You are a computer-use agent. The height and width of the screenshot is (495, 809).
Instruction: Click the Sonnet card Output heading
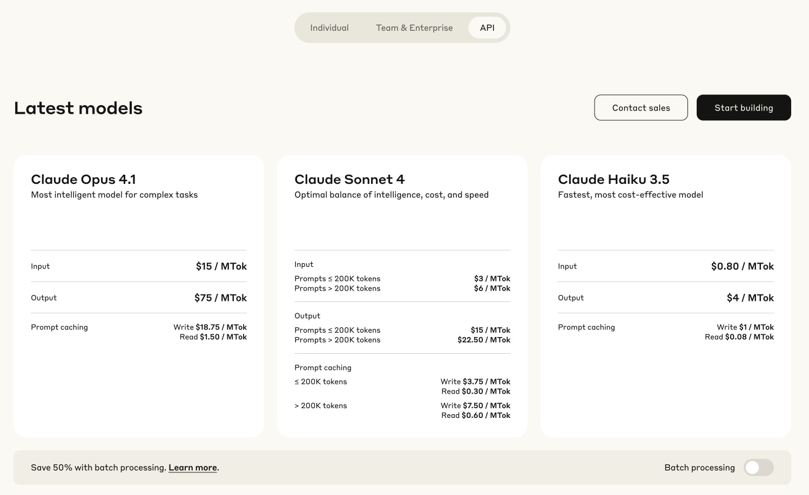pyautogui.click(x=307, y=316)
